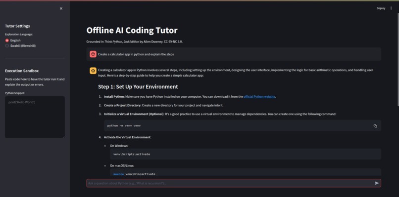Focus the Python Snippet text area
Image resolution: width=399 pixels, height=197 pixels.
(x=35, y=117)
